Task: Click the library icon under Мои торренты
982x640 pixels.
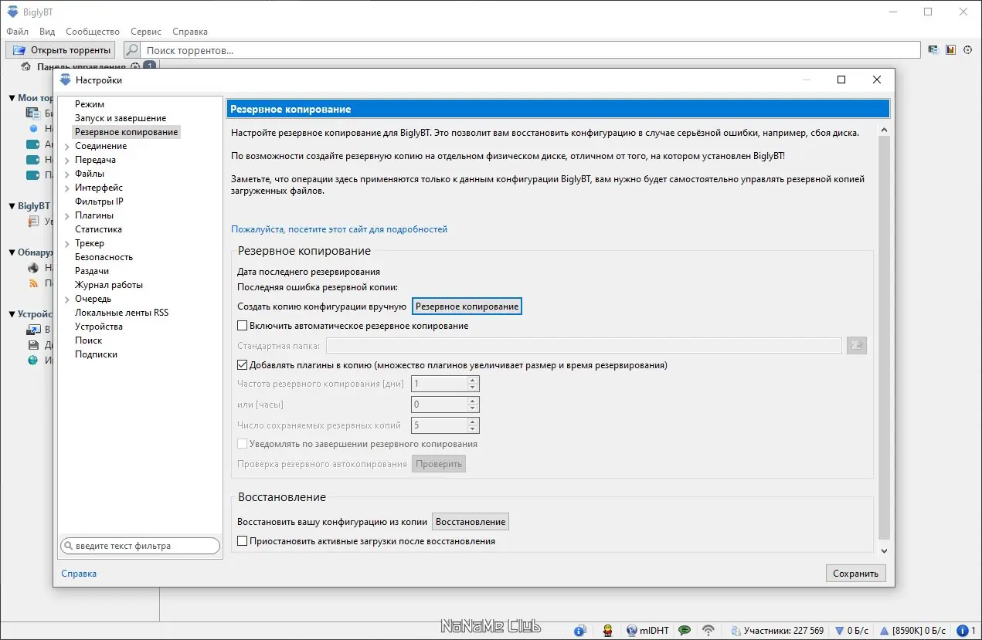Action: 32,113
